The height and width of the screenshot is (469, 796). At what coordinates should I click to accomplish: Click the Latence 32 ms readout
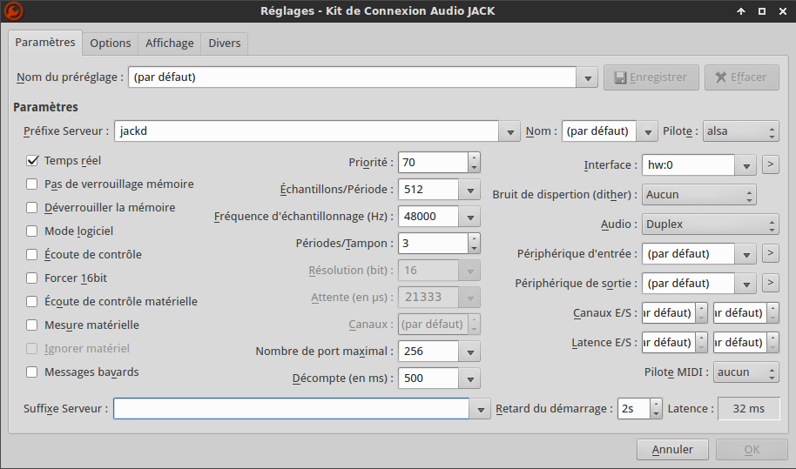(x=749, y=409)
